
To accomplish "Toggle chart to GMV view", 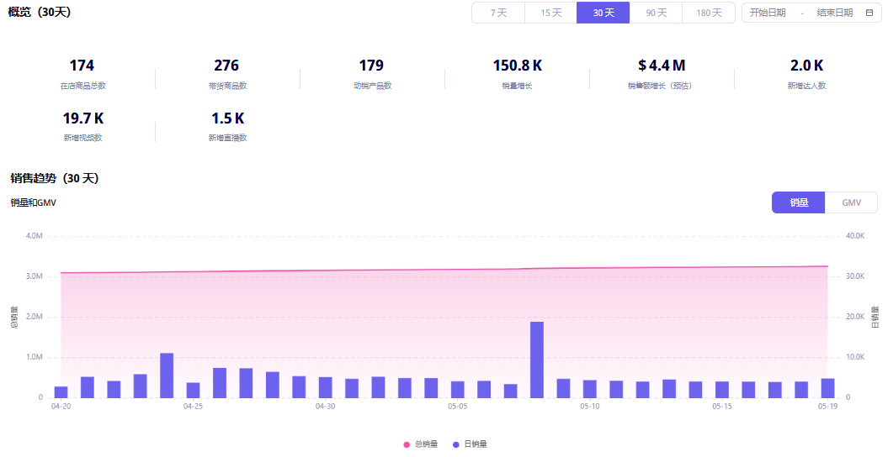I will coord(851,202).
